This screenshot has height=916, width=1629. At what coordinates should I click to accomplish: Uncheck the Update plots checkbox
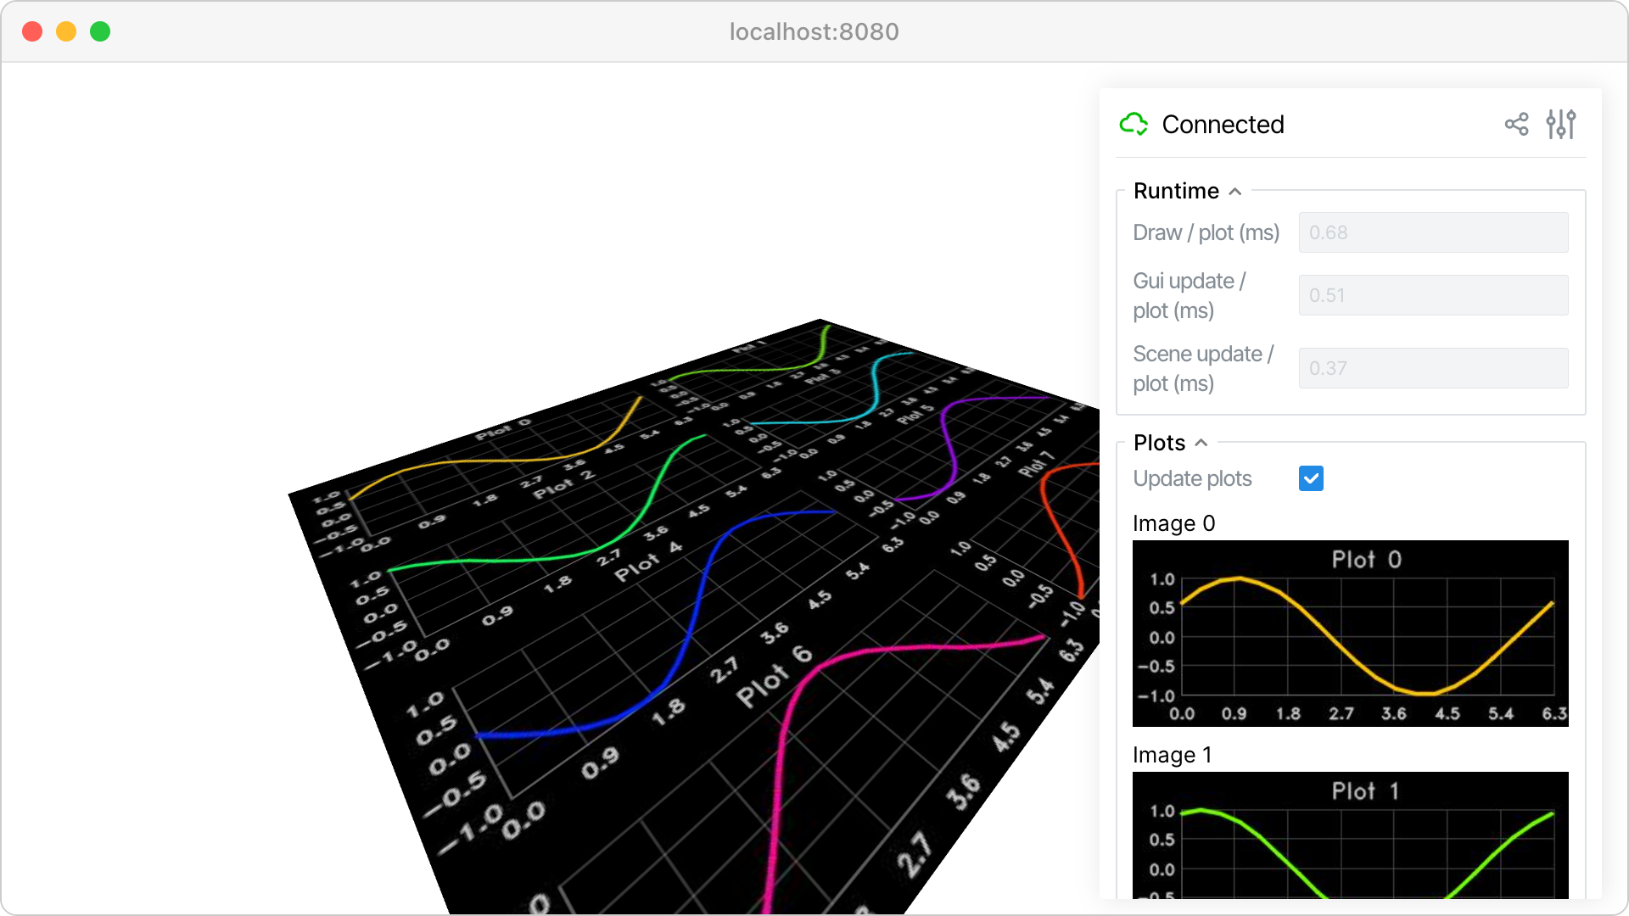[x=1311, y=478]
